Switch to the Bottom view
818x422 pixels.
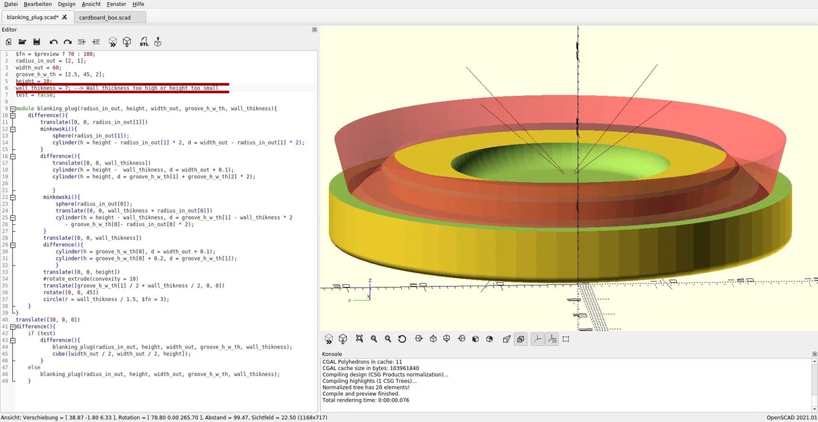(x=447, y=339)
